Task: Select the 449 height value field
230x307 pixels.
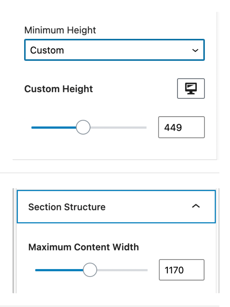Action: pos(181,127)
